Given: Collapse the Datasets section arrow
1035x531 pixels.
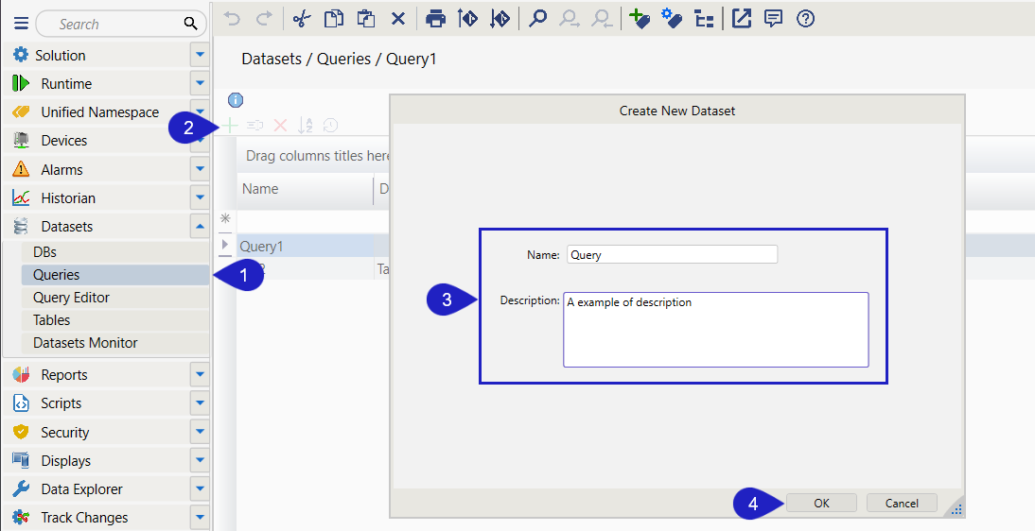Looking at the screenshot, I should coord(200,227).
